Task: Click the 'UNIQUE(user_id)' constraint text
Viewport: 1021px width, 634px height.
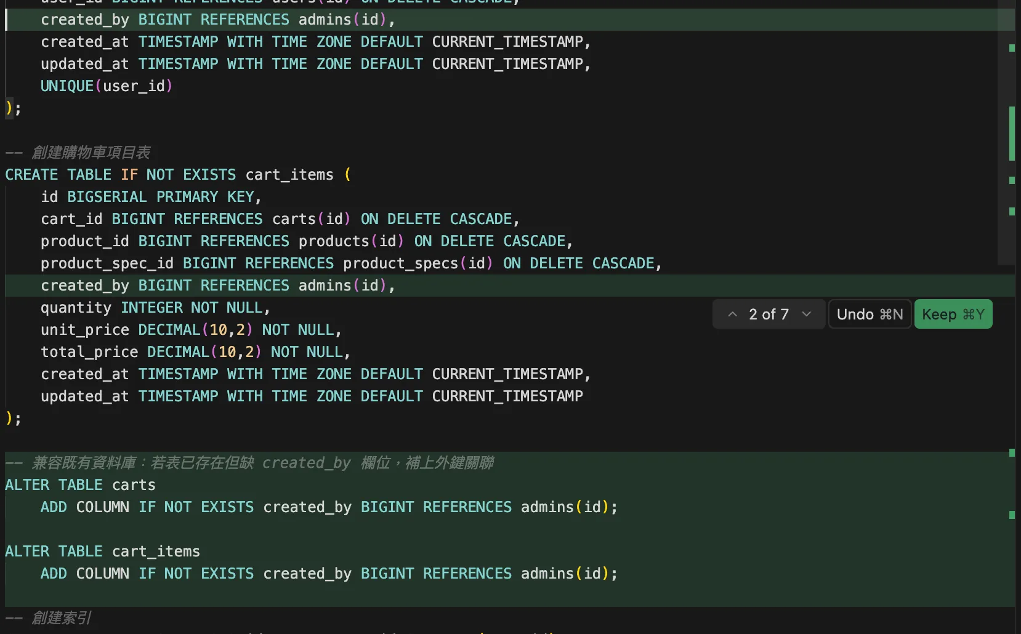Action: [x=107, y=86]
